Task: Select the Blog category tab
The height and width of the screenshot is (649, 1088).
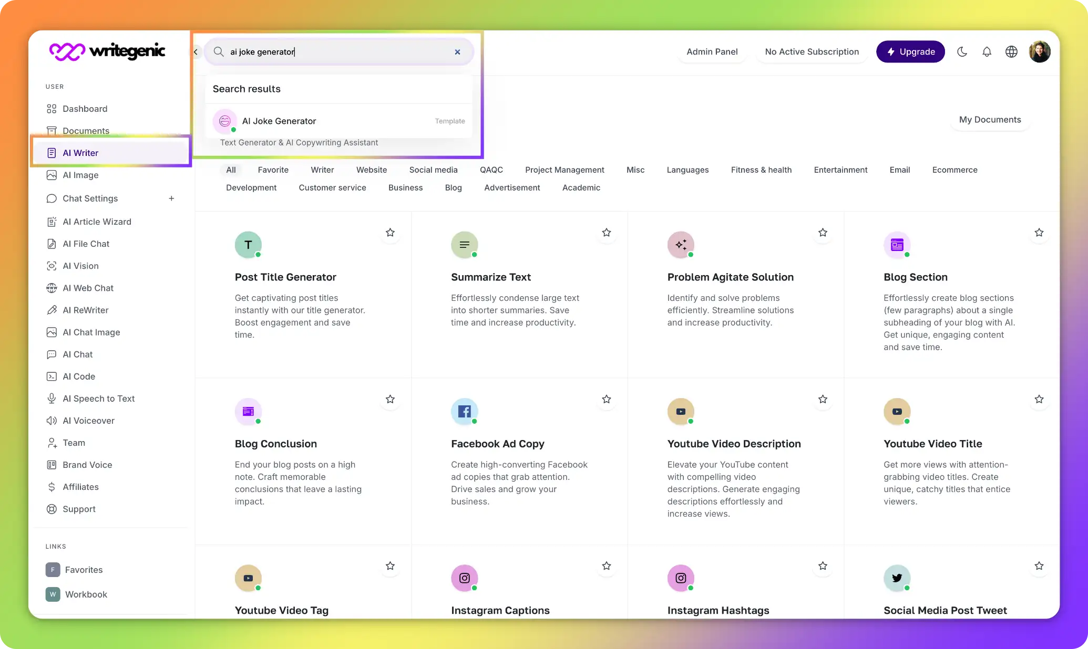Action: 453,188
